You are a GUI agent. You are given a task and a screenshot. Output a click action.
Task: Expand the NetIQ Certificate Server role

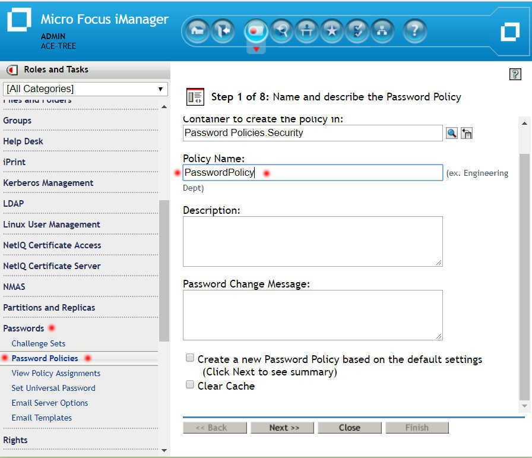[x=52, y=266]
